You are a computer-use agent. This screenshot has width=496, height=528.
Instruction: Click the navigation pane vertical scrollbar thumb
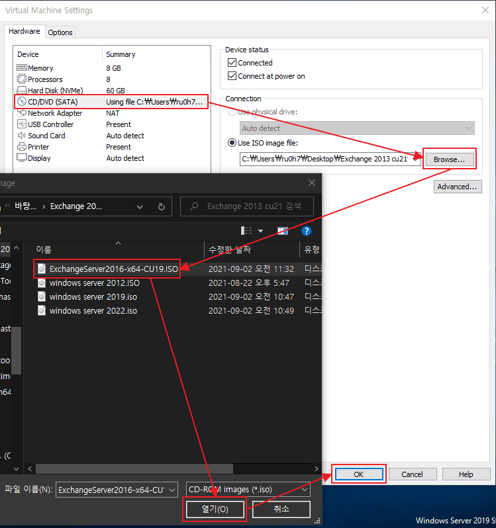(16, 350)
